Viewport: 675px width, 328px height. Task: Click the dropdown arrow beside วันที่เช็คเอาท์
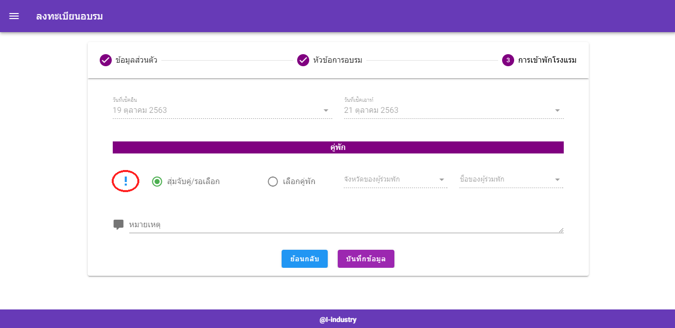pyautogui.click(x=557, y=110)
